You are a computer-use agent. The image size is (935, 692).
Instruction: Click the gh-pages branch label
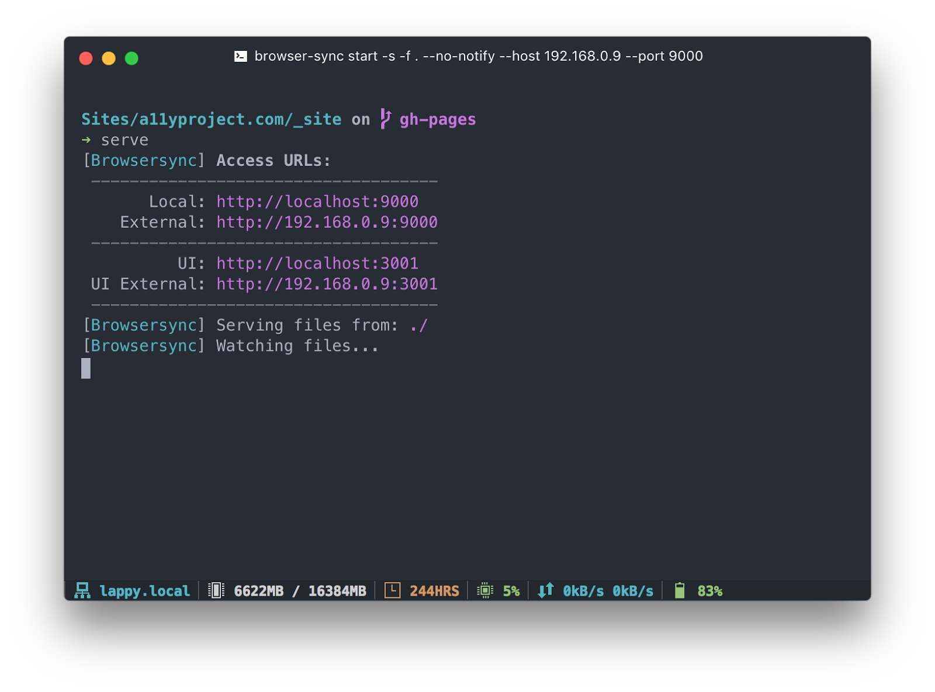click(437, 119)
